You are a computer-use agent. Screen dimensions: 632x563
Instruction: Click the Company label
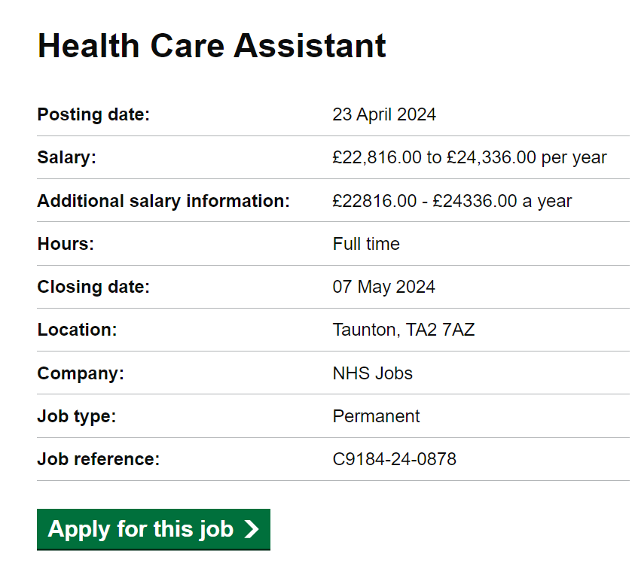pos(81,373)
